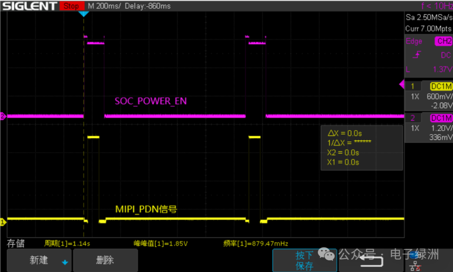Click the 336mV channel 2 offset value
The width and height of the screenshot is (453, 272).
(x=440, y=137)
